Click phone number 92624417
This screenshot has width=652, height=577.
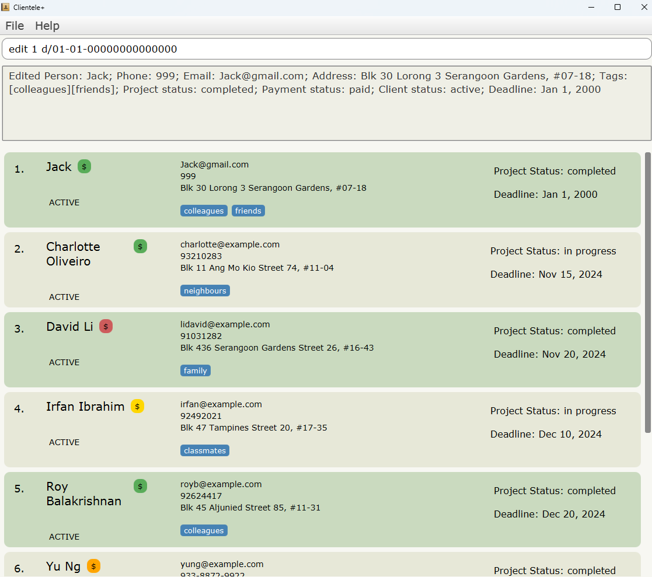(x=201, y=495)
